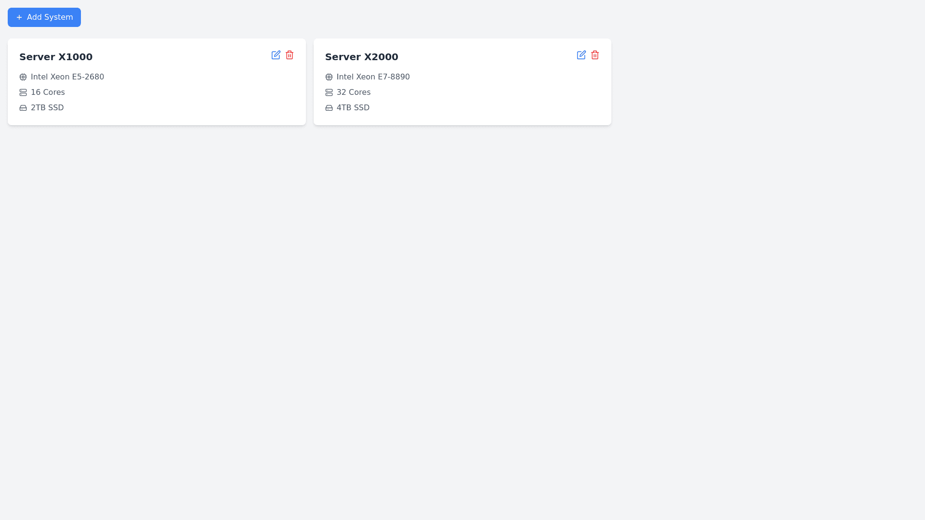Click the drive icon beside 2TB SSD
The height and width of the screenshot is (520, 925).
click(x=23, y=108)
